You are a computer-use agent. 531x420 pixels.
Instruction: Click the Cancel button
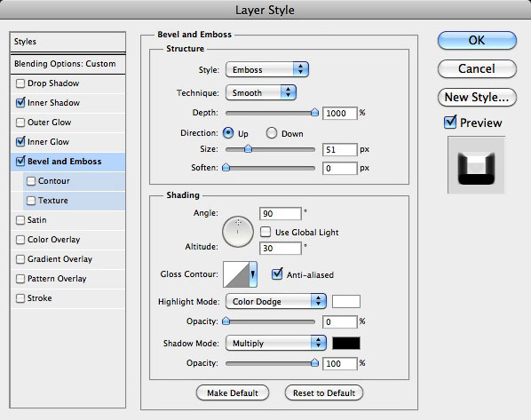(x=477, y=68)
